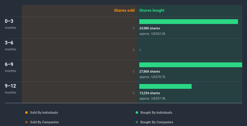Click the 6–9 months row label

click(11, 67)
